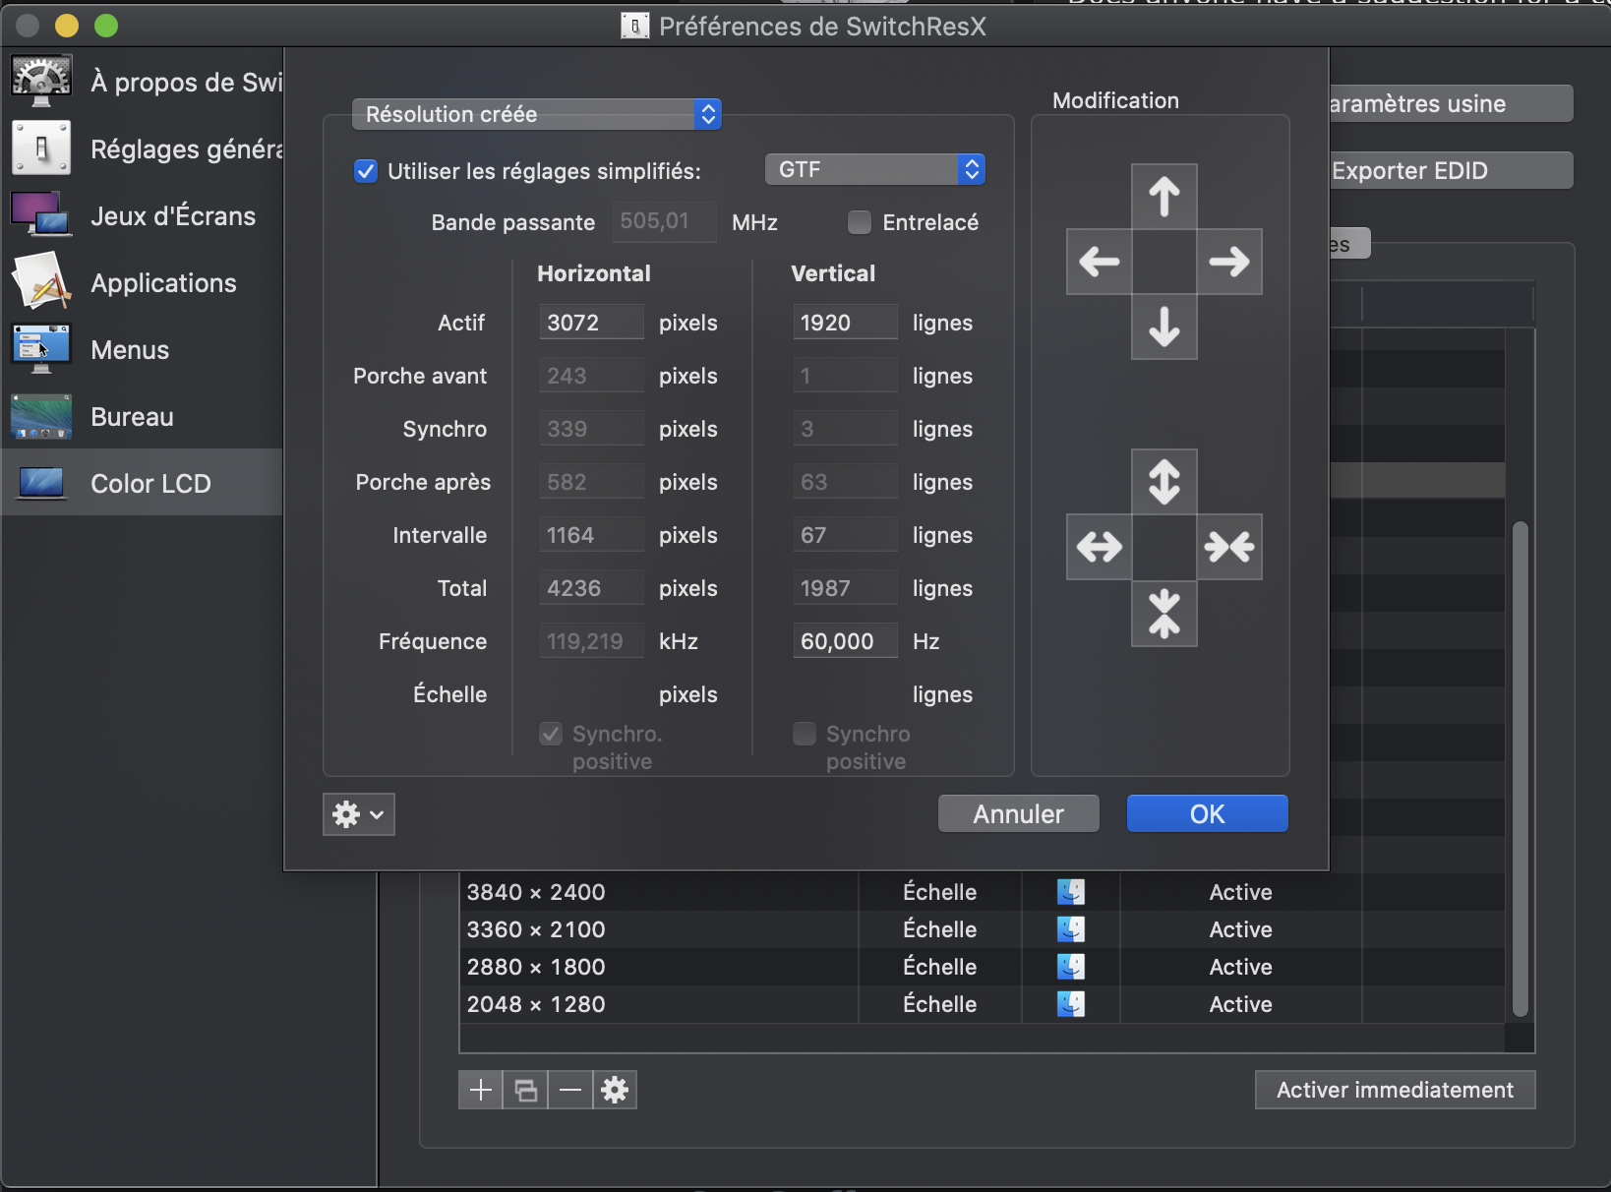This screenshot has width=1611, height=1192.
Task: Click the Activer immediatement button
Action: click(1396, 1090)
